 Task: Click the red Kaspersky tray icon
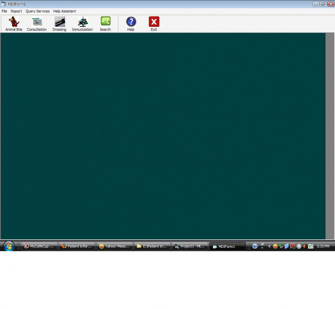(293, 246)
